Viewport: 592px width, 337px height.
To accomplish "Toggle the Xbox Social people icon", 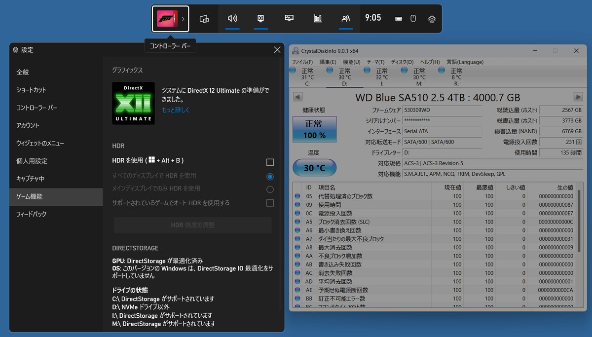I will [346, 19].
